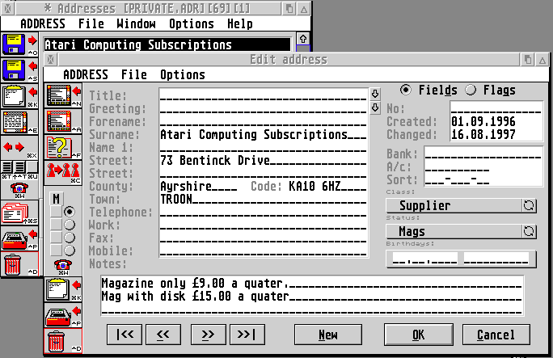Click the printer icon (^P) in Addresses window
The width and height of the screenshot is (553, 358).
19,238
